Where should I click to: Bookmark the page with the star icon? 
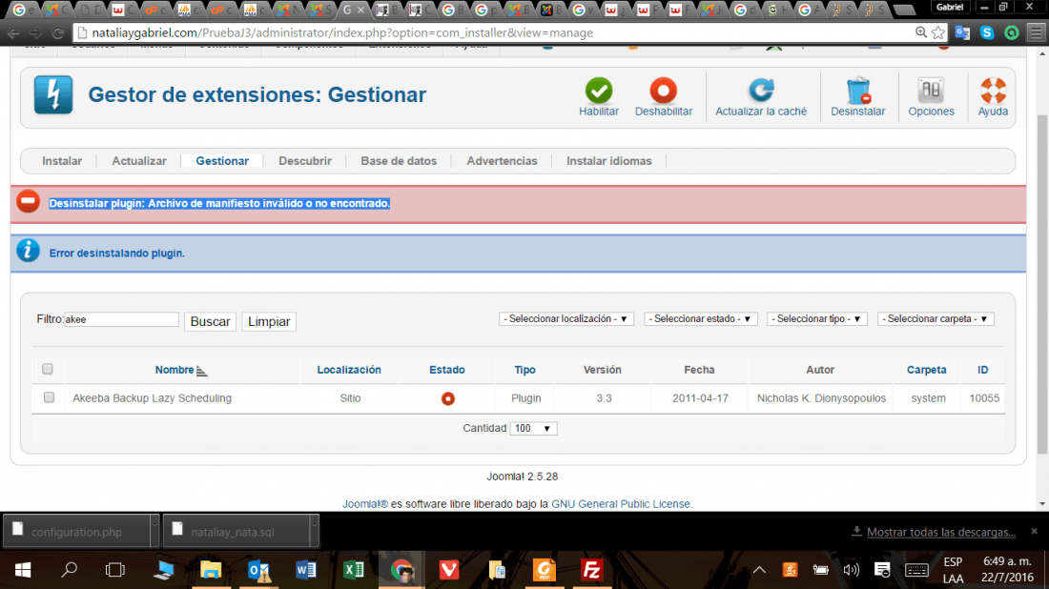pos(938,32)
